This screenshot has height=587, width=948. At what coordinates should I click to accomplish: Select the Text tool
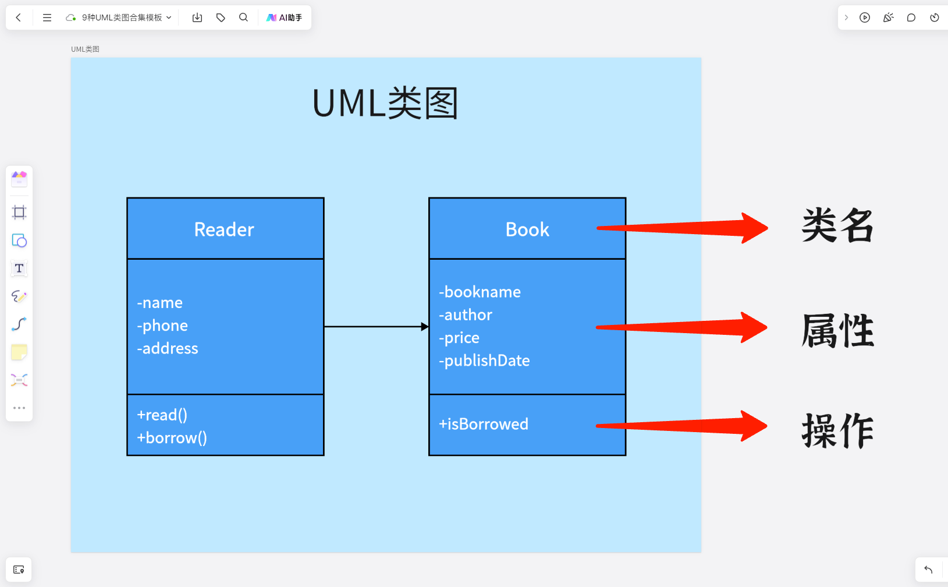click(x=19, y=268)
